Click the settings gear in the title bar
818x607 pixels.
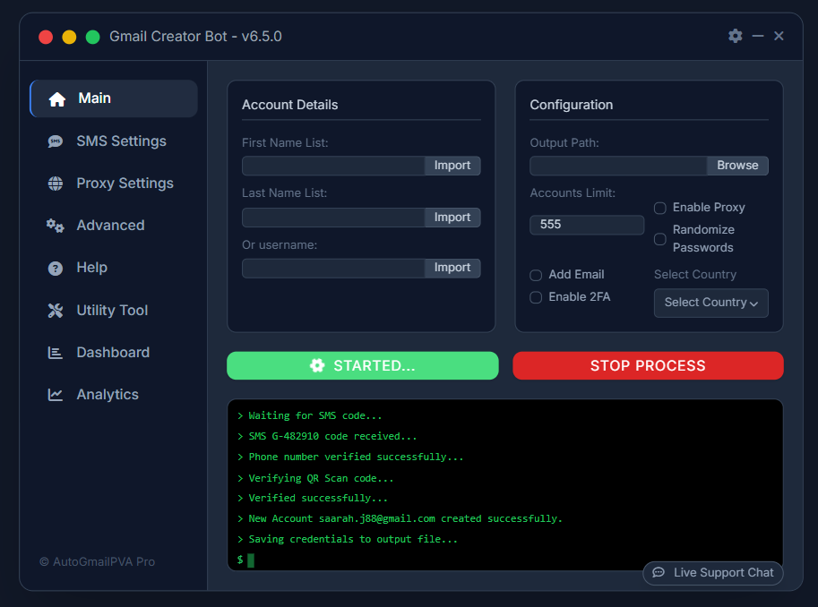[x=735, y=36]
